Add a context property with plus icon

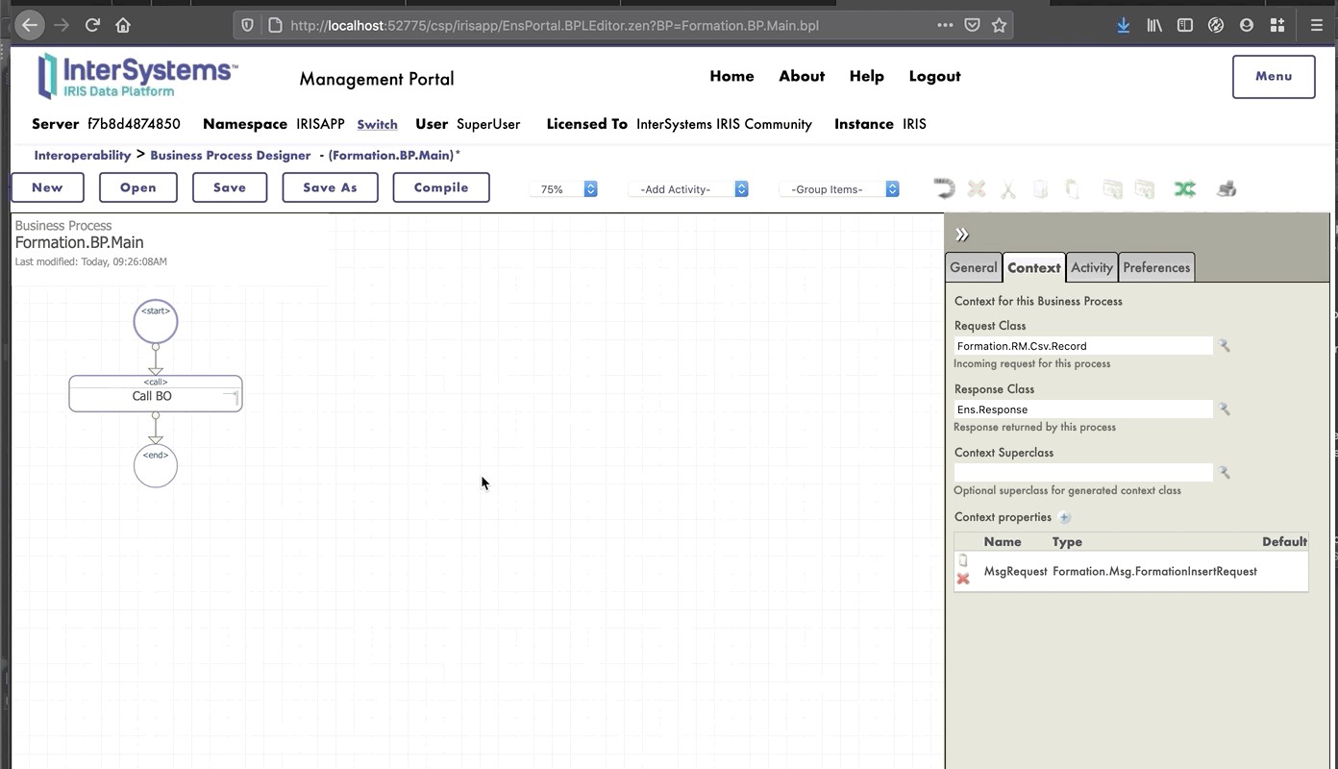pos(1064,517)
